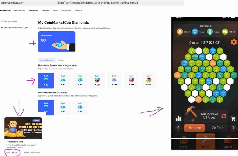Open the История tab

[61, 60]
